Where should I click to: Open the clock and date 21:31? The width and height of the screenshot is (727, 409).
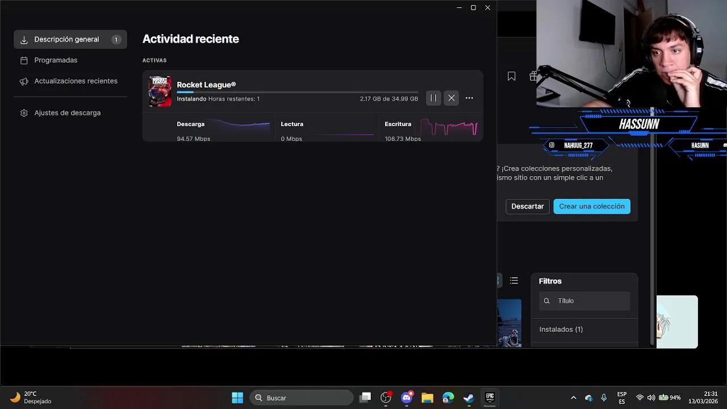[703, 398]
